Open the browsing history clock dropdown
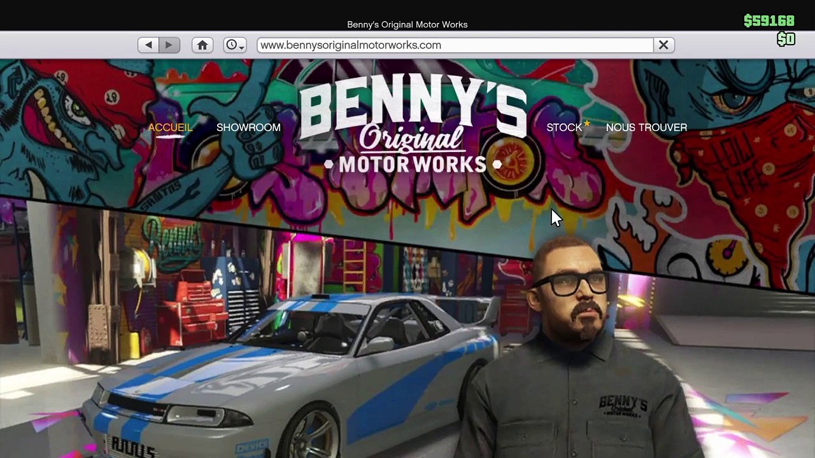 pos(235,45)
